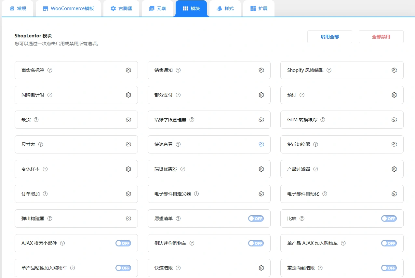415x278 pixels.
Task: Open Shopify 风格结账 settings gear
Action: pyautogui.click(x=394, y=70)
